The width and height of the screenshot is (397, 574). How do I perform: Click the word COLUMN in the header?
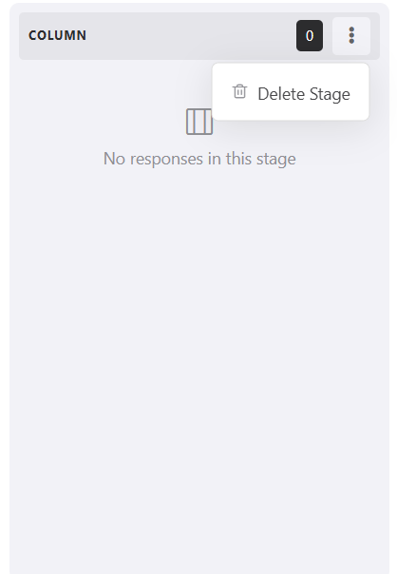coord(57,35)
